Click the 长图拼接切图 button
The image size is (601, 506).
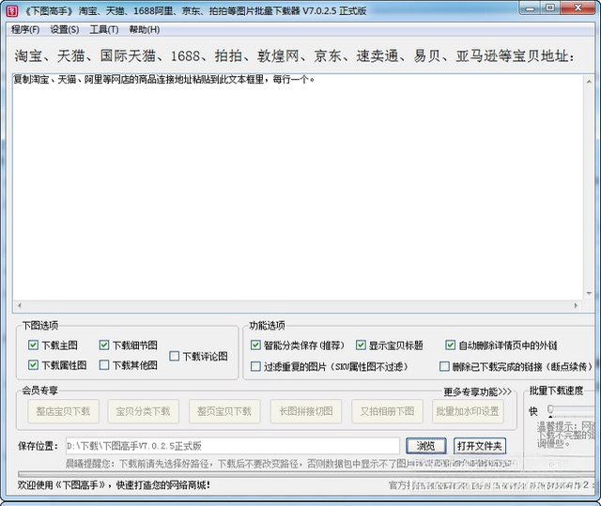[306, 411]
